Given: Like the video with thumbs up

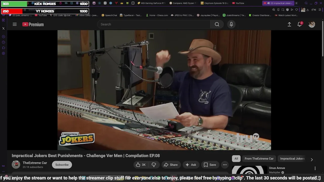Looking at the screenshot, I should (141, 165).
